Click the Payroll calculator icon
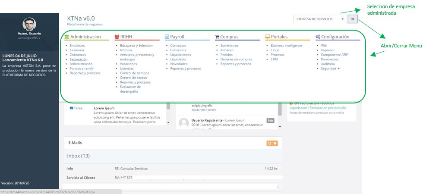Viewport: 442px width, 194px height. click(167, 37)
